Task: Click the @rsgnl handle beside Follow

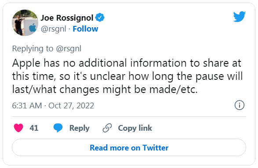Action: tap(54, 29)
